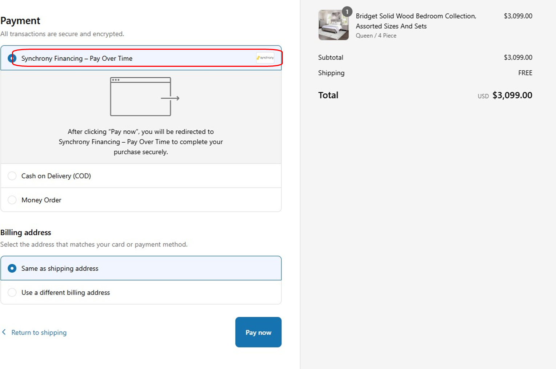Click the browser redirect illustration icon
556x369 pixels.
[144, 97]
